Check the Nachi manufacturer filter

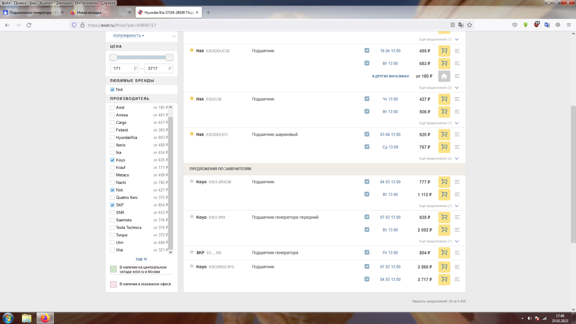(112, 183)
